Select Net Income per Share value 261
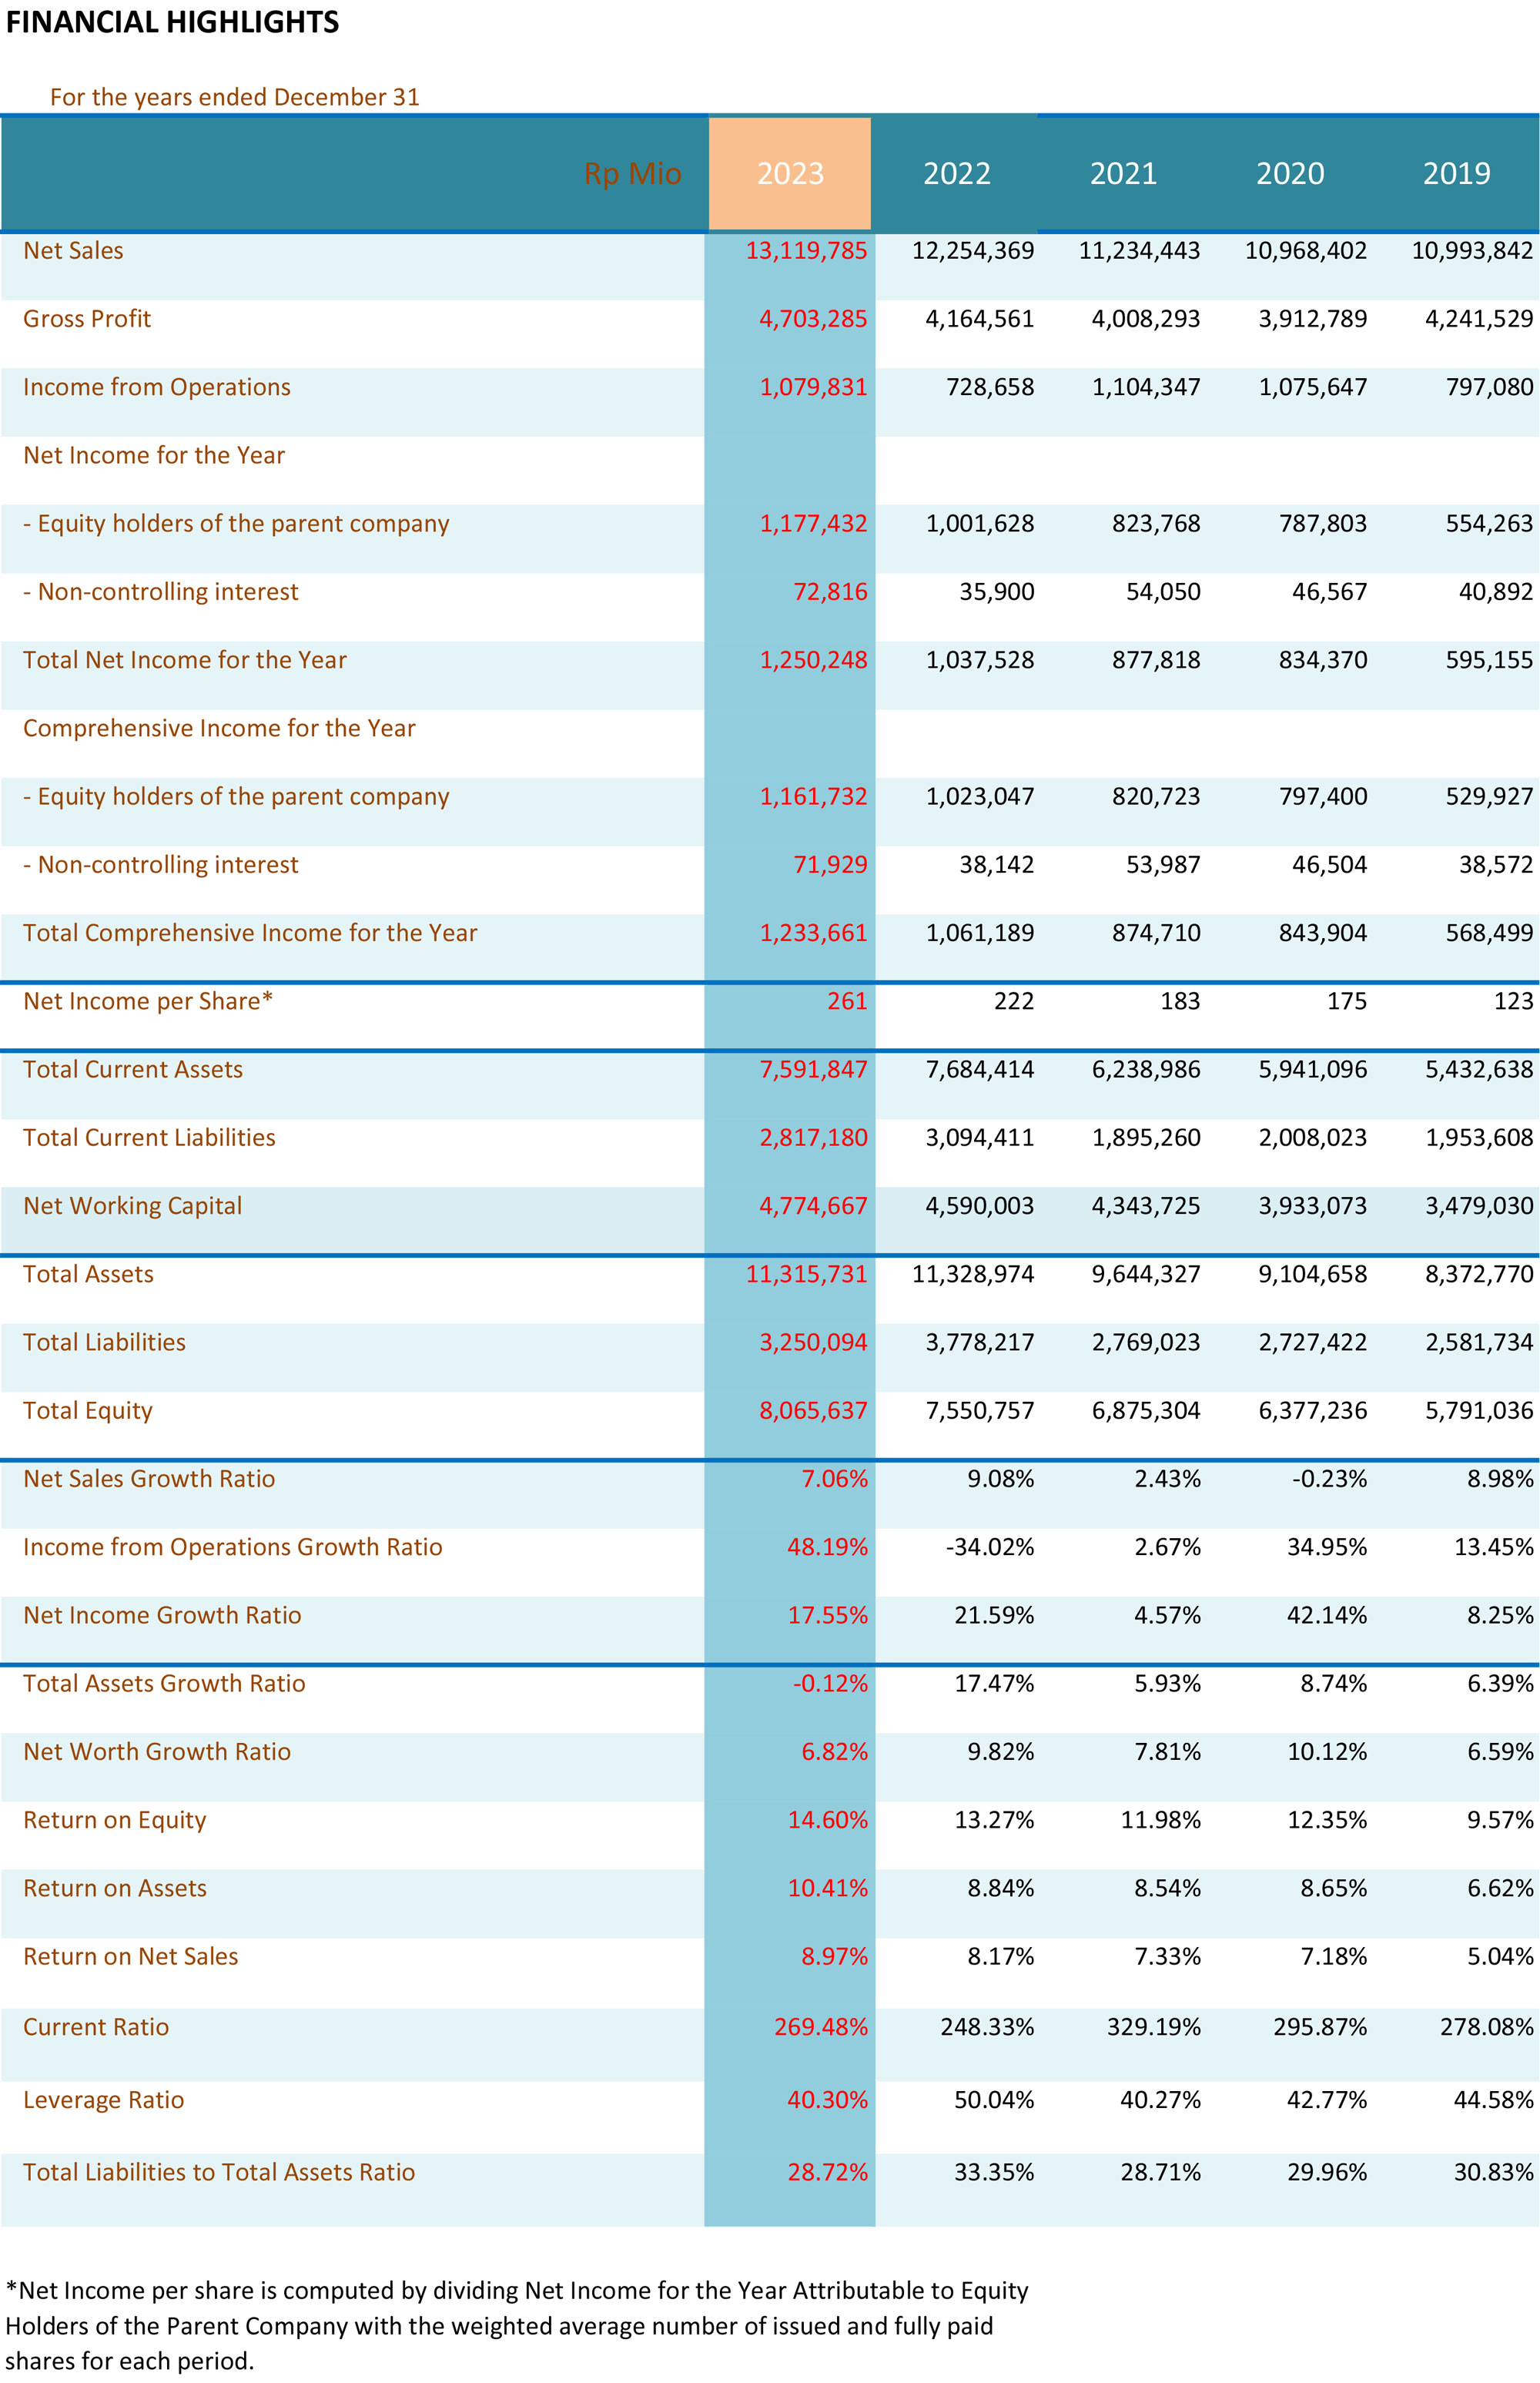The width and height of the screenshot is (1540, 2383). coord(847,1001)
